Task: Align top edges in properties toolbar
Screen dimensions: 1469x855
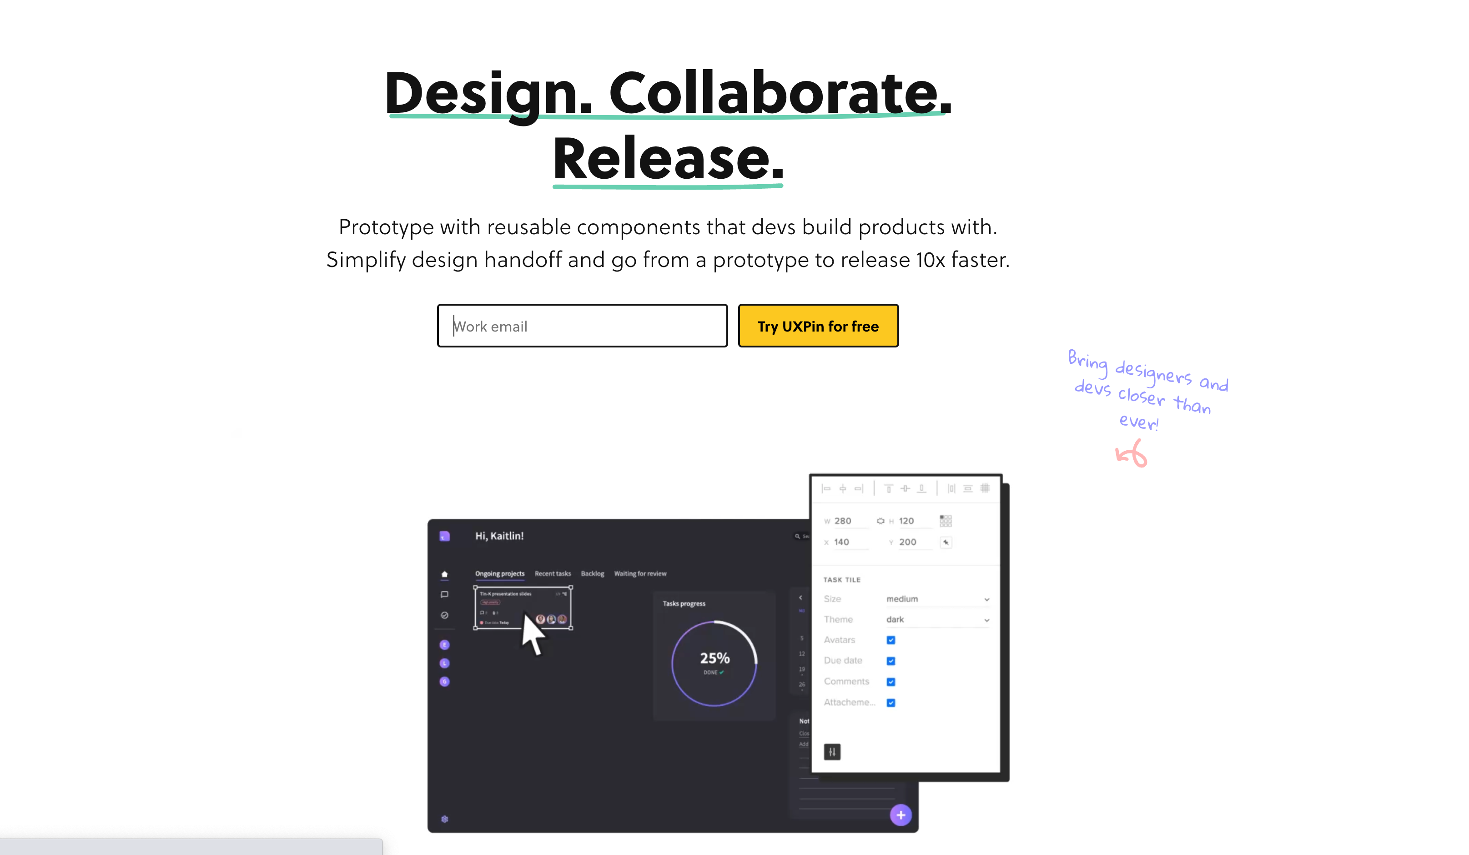Action: pyautogui.click(x=888, y=488)
